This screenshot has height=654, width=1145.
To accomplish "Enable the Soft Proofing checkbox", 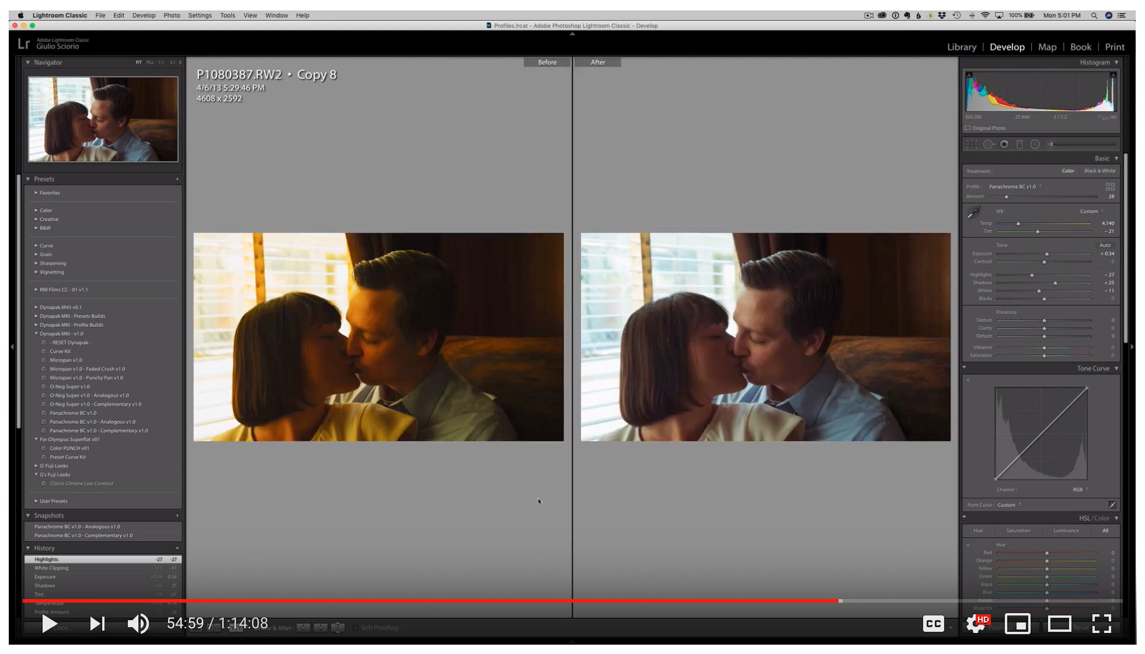I will tap(355, 628).
